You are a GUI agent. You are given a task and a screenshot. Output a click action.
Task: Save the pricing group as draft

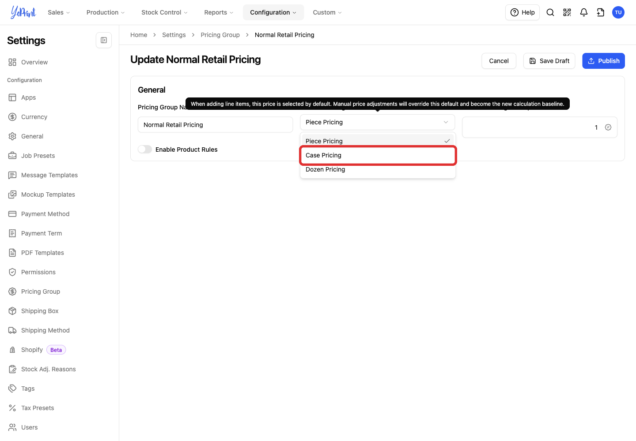549,61
